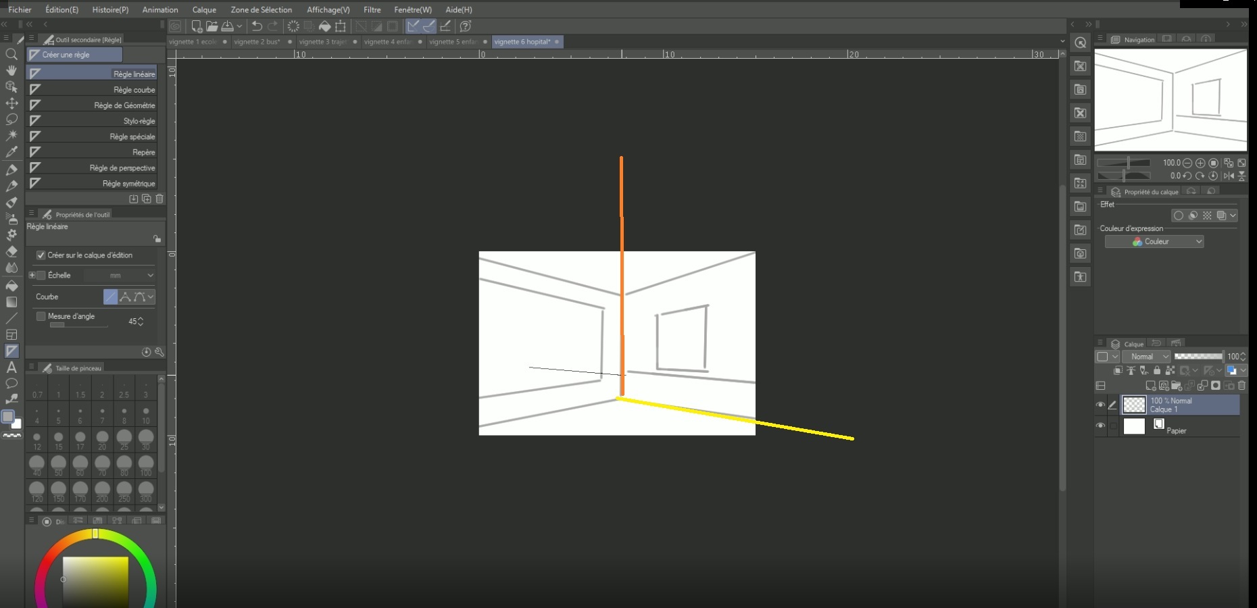The image size is (1257, 608).
Task: Hide the Calque 1 layer eye
Action: pos(1100,405)
